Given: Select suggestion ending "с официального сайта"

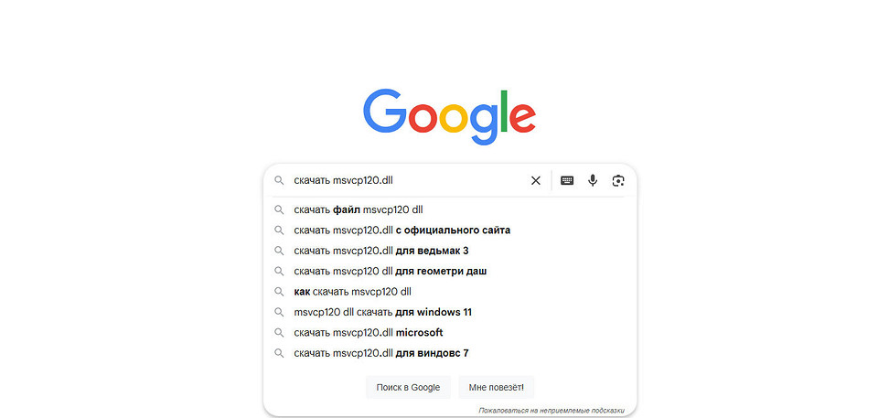Looking at the screenshot, I should tap(402, 230).
